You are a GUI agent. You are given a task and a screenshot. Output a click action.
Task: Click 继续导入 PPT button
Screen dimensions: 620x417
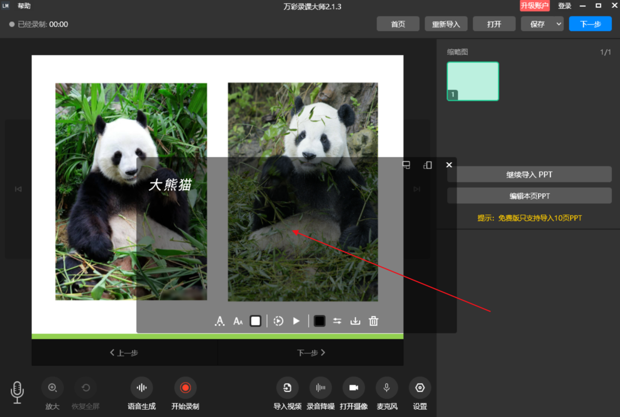point(529,174)
